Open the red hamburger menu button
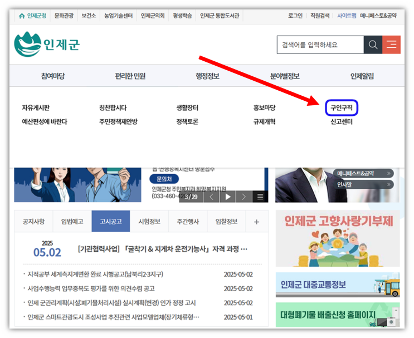The width and height of the screenshot is (414, 338). [391, 45]
